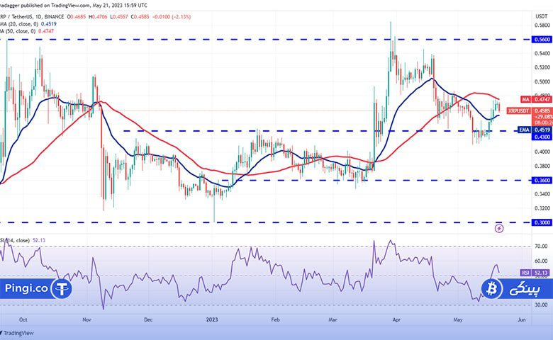This screenshot has width=553, height=340.
Task: Click the 60.00 RSI axis tick
Action: click(541, 261)
